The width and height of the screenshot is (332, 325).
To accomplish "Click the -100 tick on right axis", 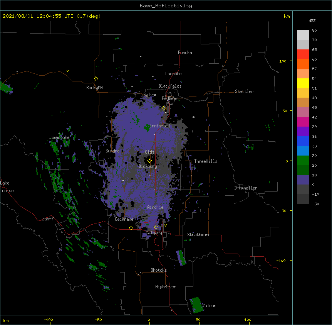I will click(x=282, y=261).
